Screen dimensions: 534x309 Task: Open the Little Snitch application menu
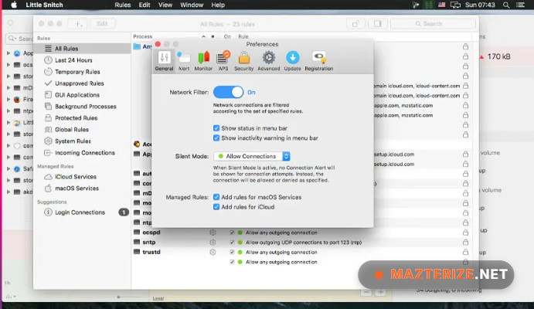point(44,5)
